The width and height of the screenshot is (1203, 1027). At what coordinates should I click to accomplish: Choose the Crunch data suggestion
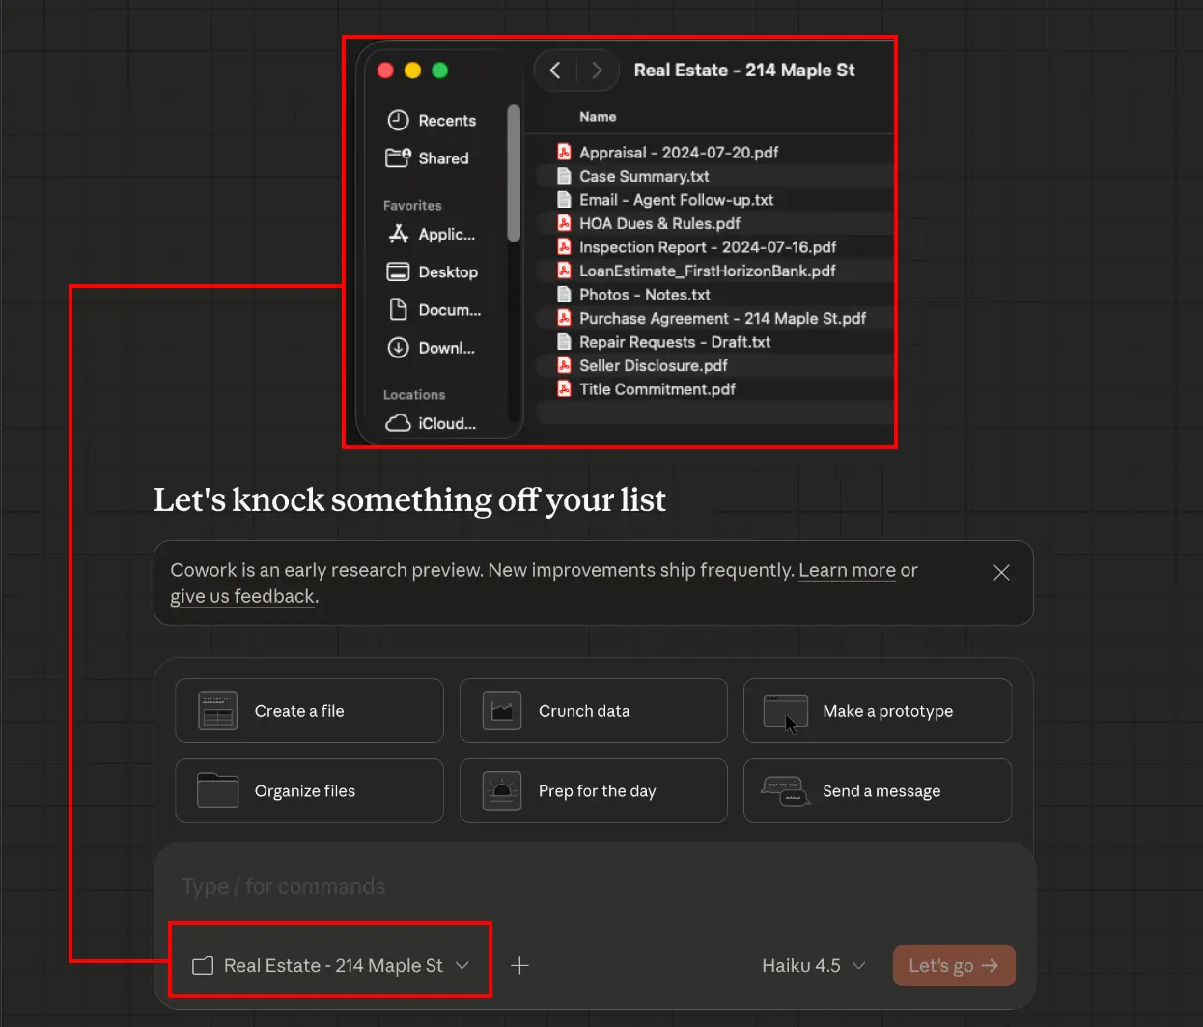coord(593,711)
